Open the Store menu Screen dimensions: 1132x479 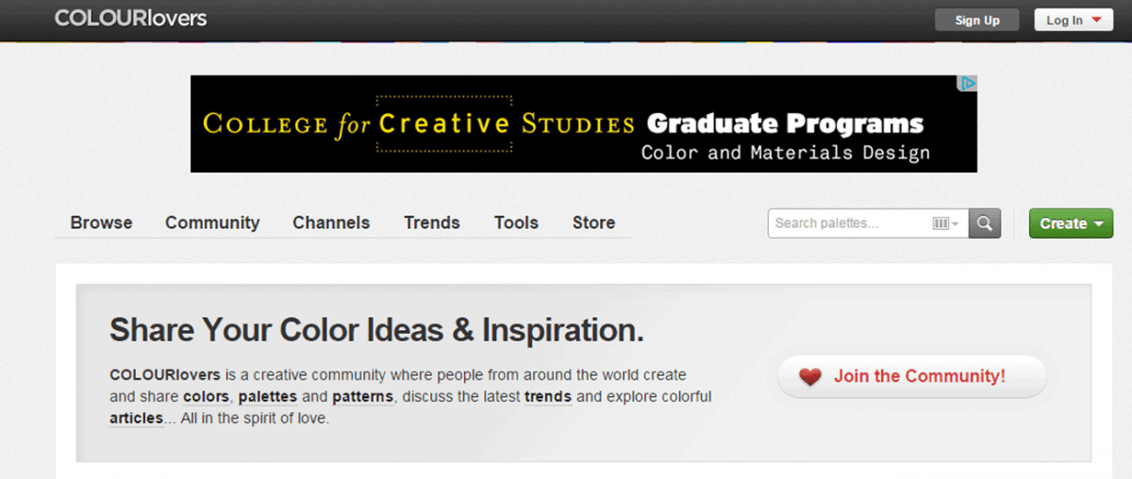pyautogui.click(x=593, y=223)
